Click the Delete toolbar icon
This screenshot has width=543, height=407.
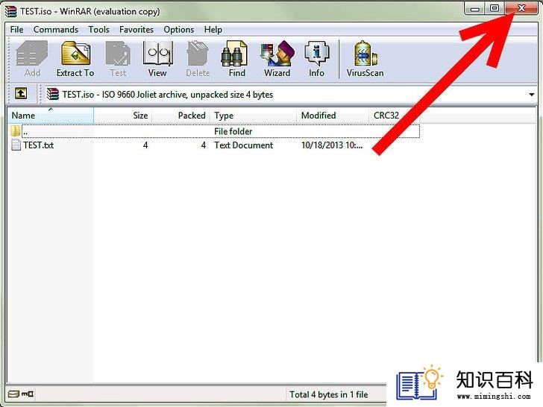pyautogui.click(x=198, y=58)
